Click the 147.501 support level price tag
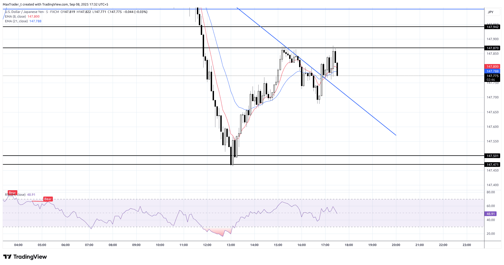 [x=492, y=156]
